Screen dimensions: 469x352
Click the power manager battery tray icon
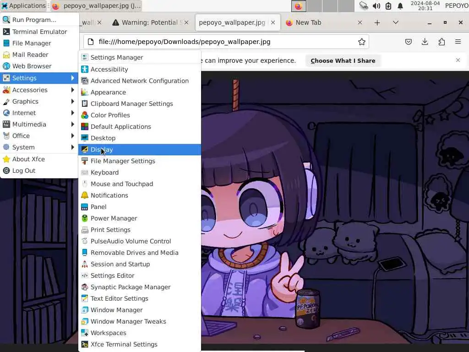(x=388, y=6)
